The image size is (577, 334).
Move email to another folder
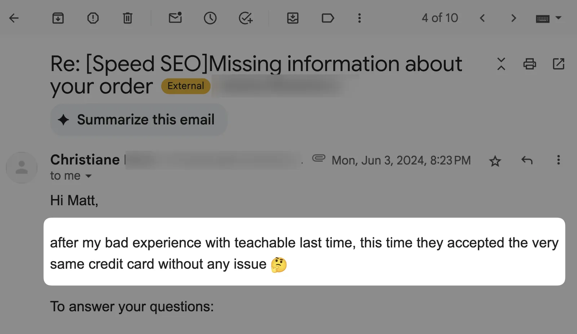293,18
